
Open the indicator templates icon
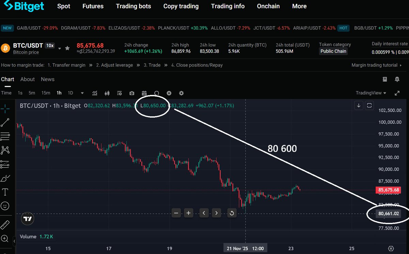click(x=119, y=93)
